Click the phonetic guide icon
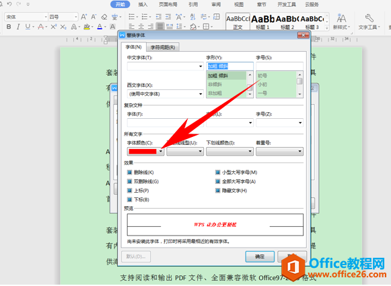The height and width of the screenshot is (286, 391). (x=114, y=17)
